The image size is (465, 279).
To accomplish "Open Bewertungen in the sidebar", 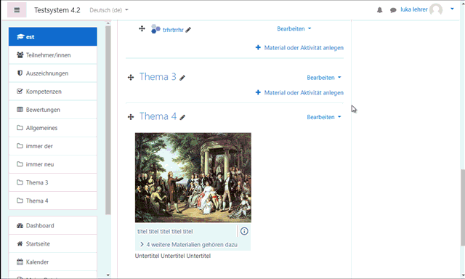I will [53, 110].
